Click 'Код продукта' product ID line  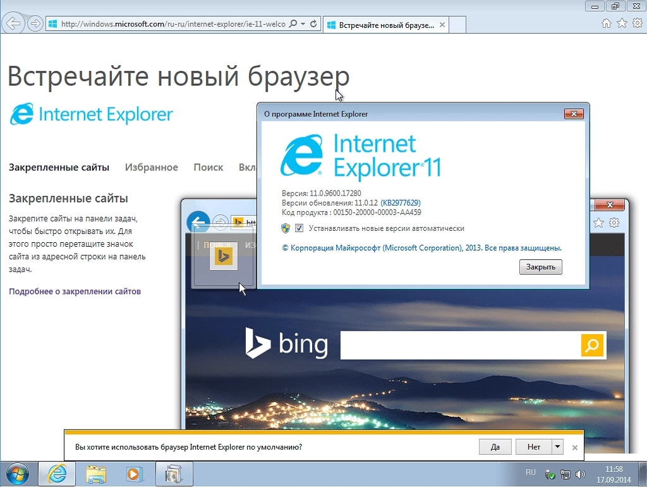point(351,213)
